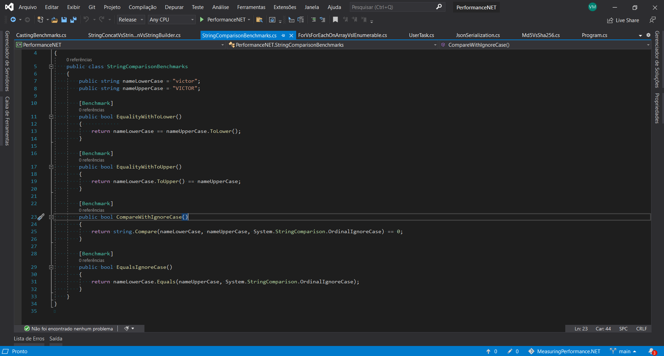Collapse the EqualityWithToUpper method outline
664x356 pixels.
(x=51, y=167)
